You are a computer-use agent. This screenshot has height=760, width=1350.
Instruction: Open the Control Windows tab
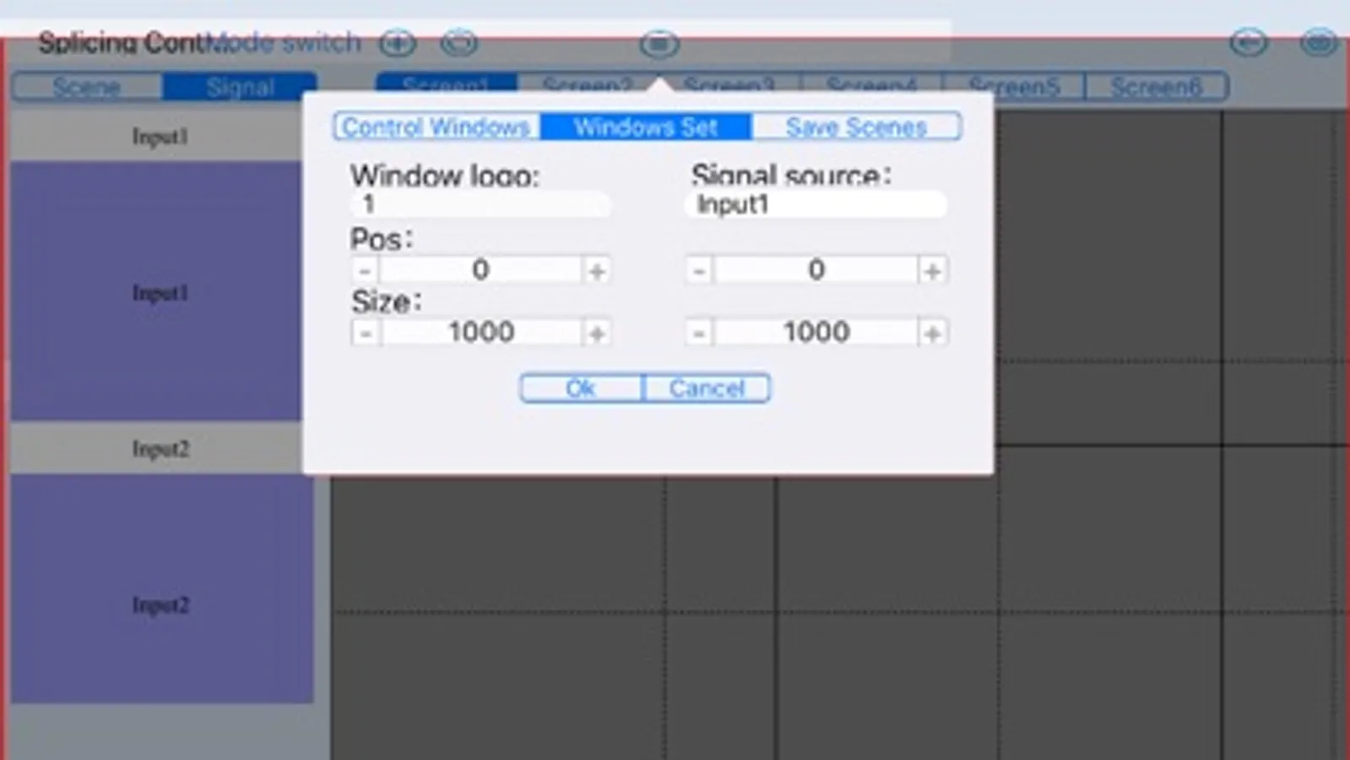pyautogui.click(x=436, y=127)
